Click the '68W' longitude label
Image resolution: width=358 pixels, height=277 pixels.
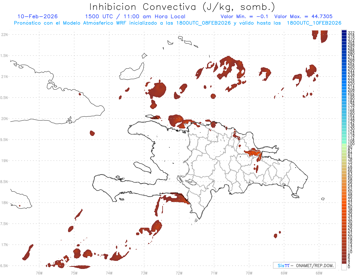[319, 273]
